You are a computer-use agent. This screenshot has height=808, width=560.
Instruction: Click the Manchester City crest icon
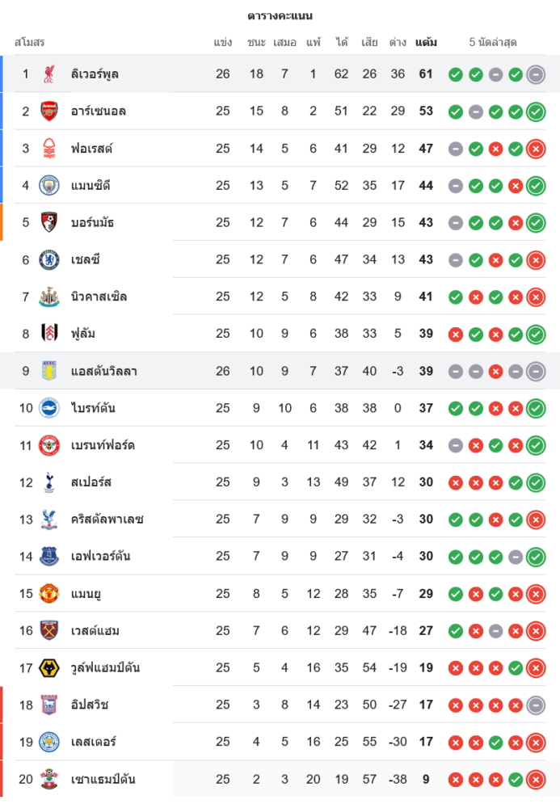tap(49, 186)
